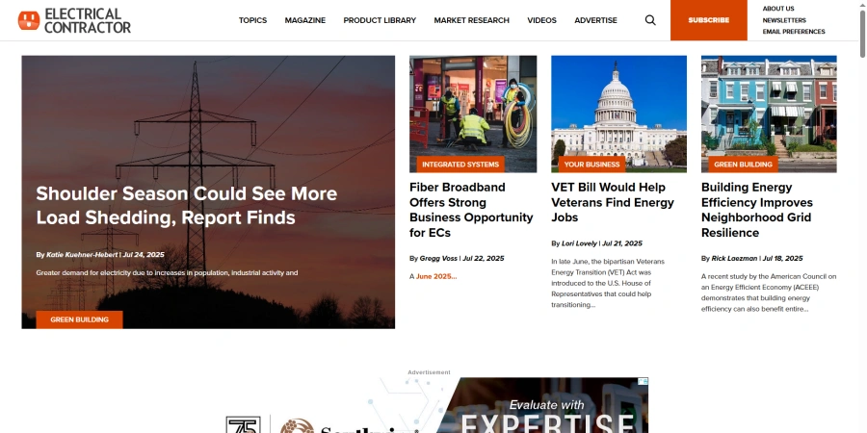Viewport: 867px width, 433px height.
Task: Select the Green Building tag on featured story
Action: coord(79,319)
